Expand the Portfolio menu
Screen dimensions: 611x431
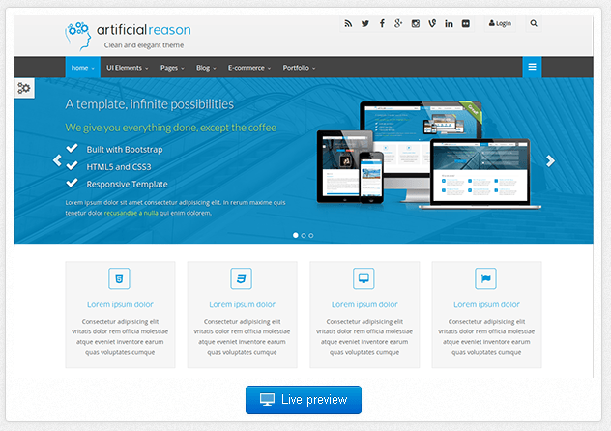click(299, 68)
